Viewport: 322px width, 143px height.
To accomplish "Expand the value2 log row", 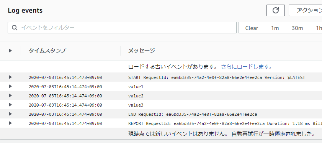I will click(10, 95).
